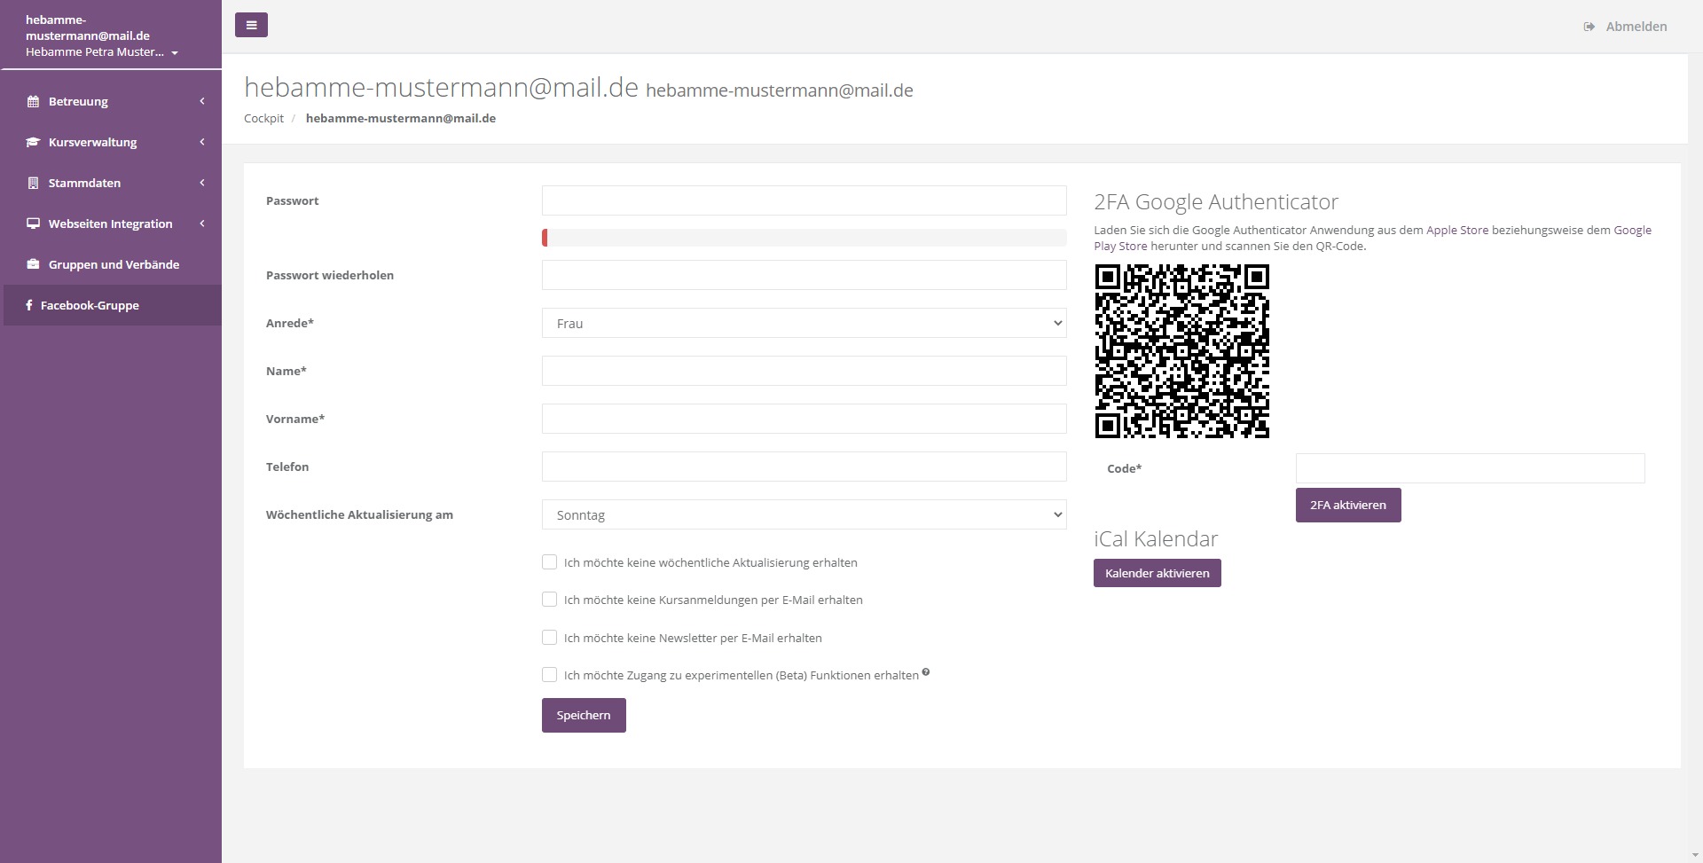Click the graduation cap icon beside Kursverwaltung

(x=33, y=142)
